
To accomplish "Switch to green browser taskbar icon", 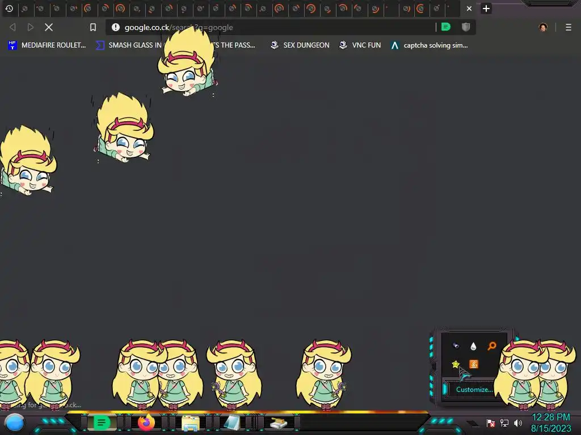I will [x=102, y=423].
